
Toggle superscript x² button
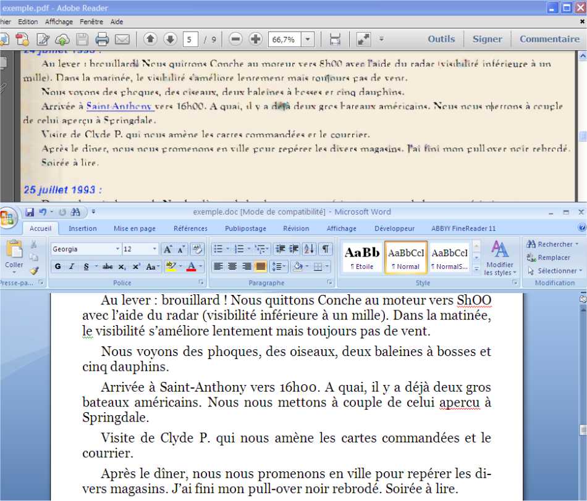(137, 267)
